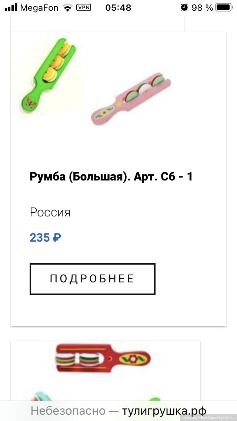Tap the Россия country label

(x=50, y=212)
